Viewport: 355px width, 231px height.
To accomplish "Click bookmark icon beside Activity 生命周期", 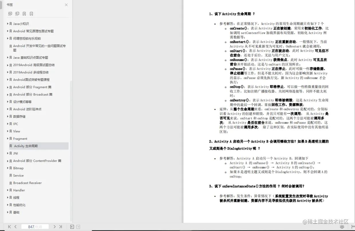I will point(11,146).
